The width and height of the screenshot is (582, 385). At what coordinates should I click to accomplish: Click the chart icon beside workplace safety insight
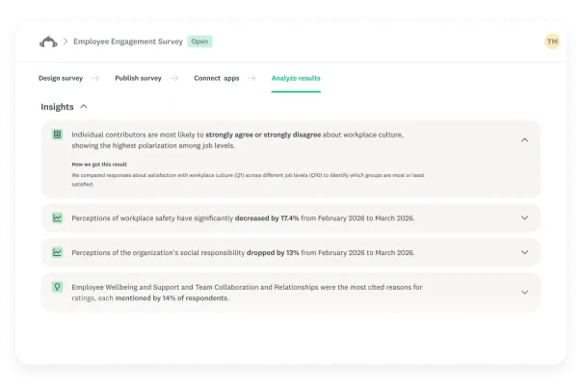tap(57, 218)
